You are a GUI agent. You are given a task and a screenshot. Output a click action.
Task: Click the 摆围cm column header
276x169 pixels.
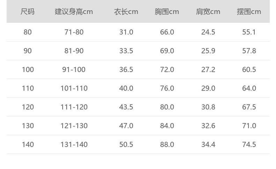click(x=249, y=11)
